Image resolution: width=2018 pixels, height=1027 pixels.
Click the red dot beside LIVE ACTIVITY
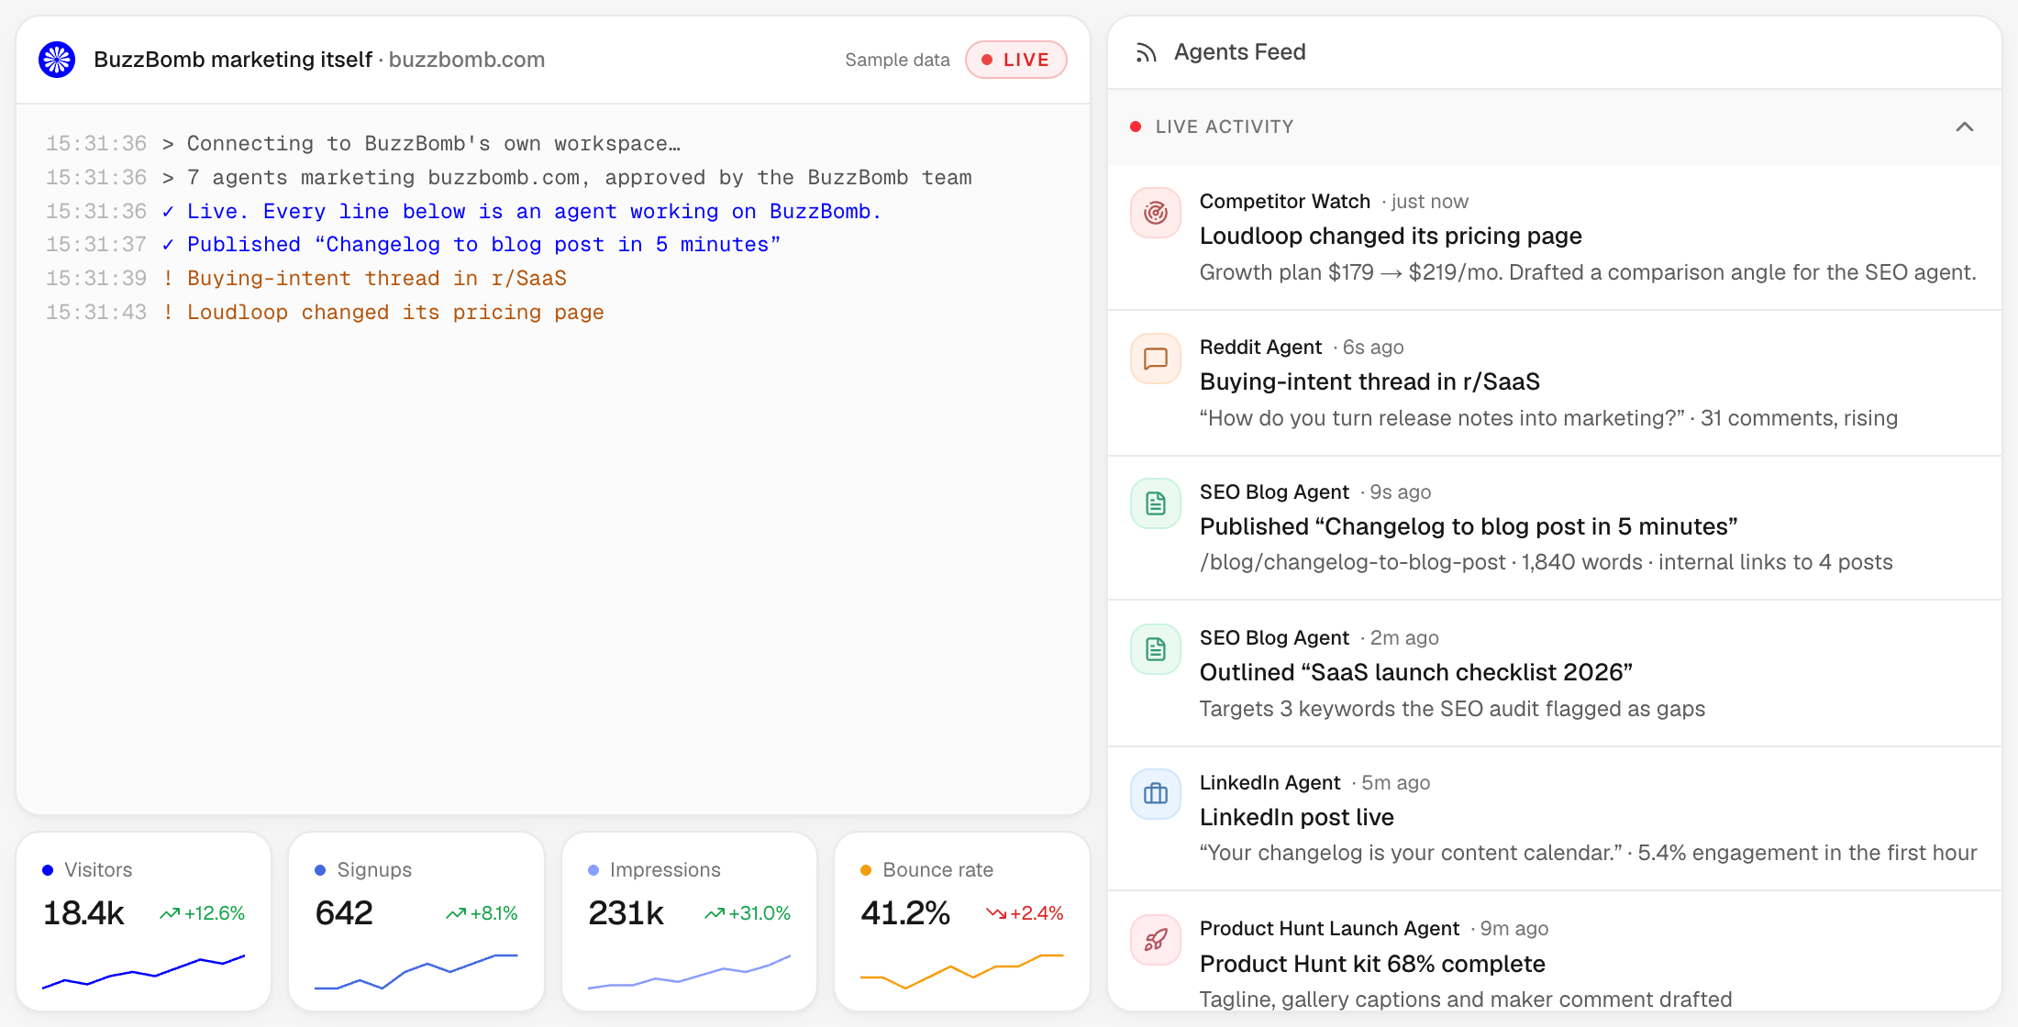[x=1136, y=127]
